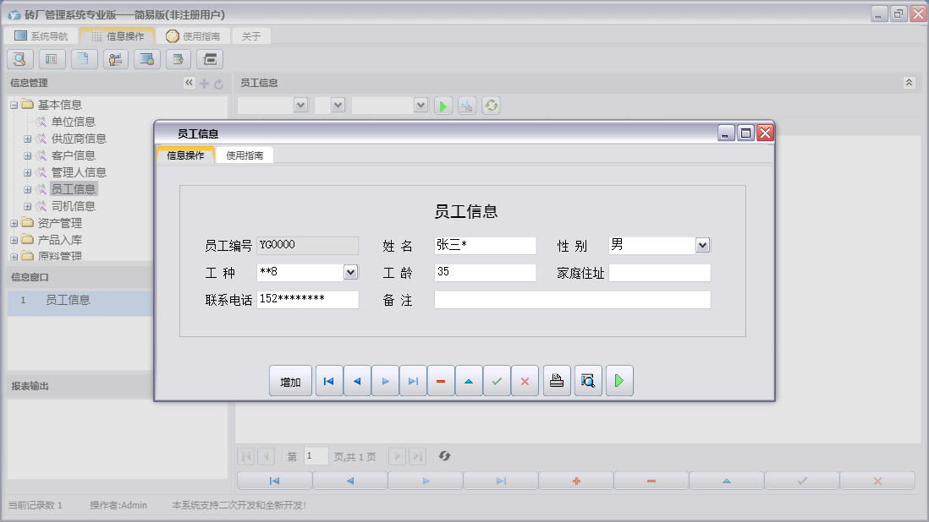Jump to first record in the dialog navigator
This screenshot has height=522, width=929.
[x=328, y=381]
